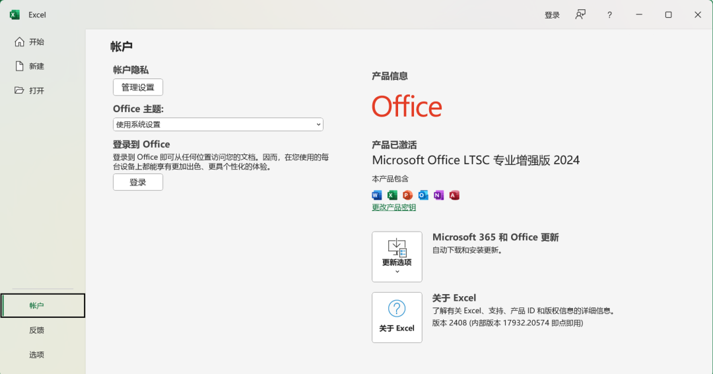
Task: Close the Excel window
Action: coord(698,15)
